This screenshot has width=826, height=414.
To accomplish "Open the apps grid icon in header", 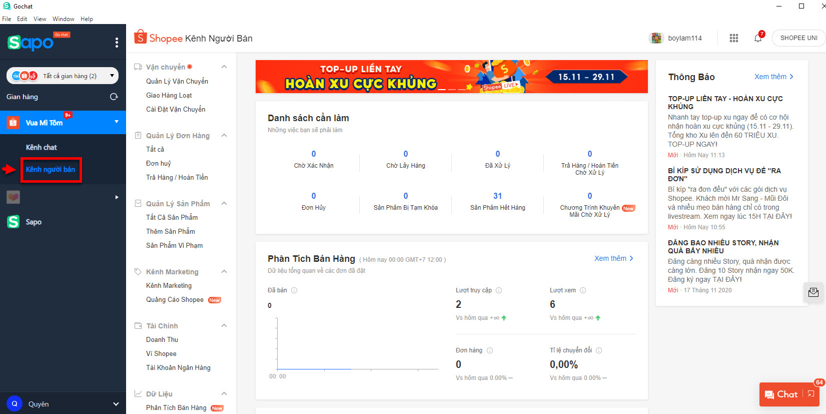I will (734, 38).
